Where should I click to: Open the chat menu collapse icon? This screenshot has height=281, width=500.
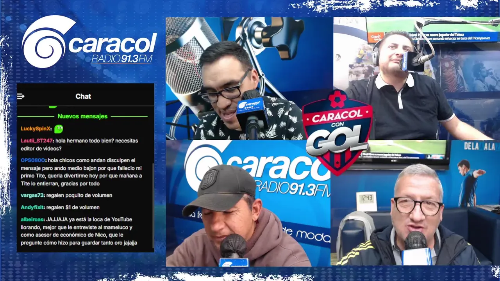click(21, 96)
